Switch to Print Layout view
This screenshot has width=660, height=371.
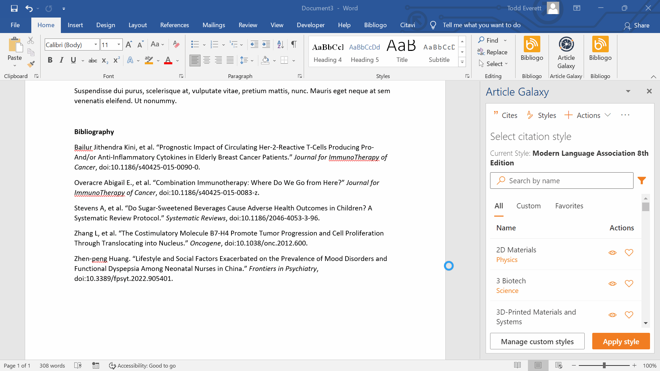click(538, 365)
